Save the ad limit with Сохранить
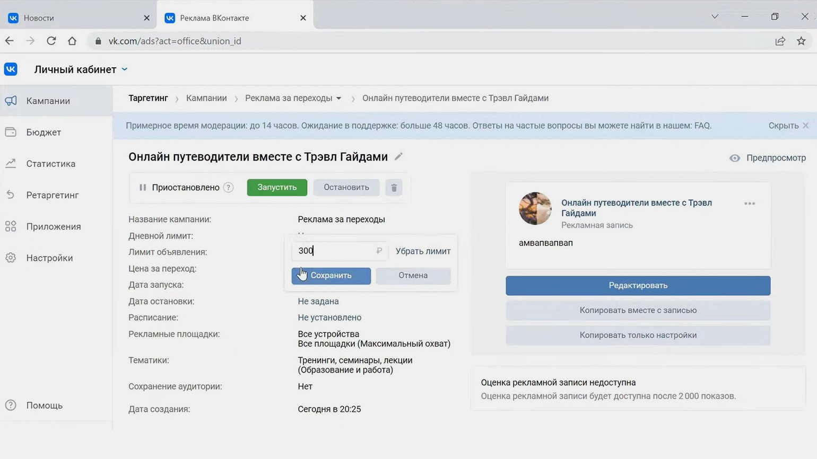The height and width of the screenshot is (459, 817). (x=331, y=276)
